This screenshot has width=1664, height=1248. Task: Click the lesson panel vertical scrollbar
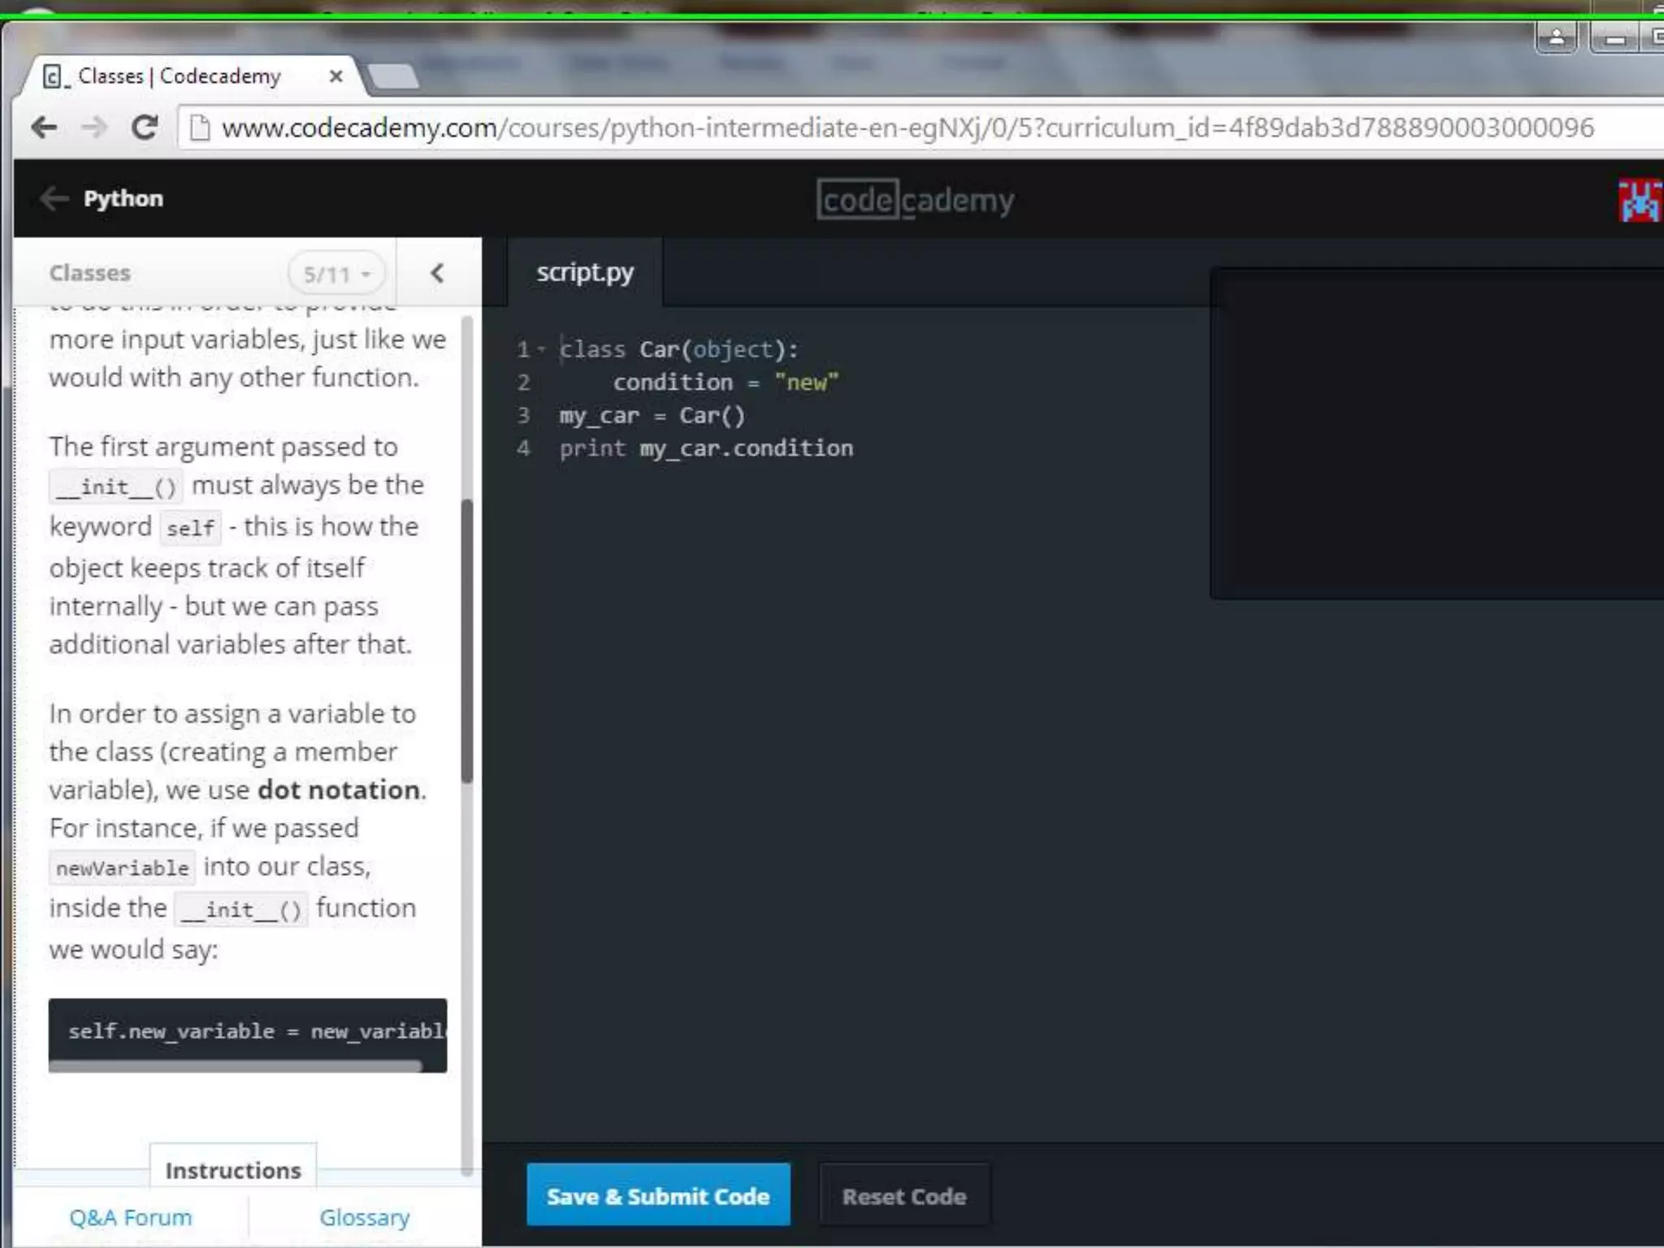pos(466,642)
